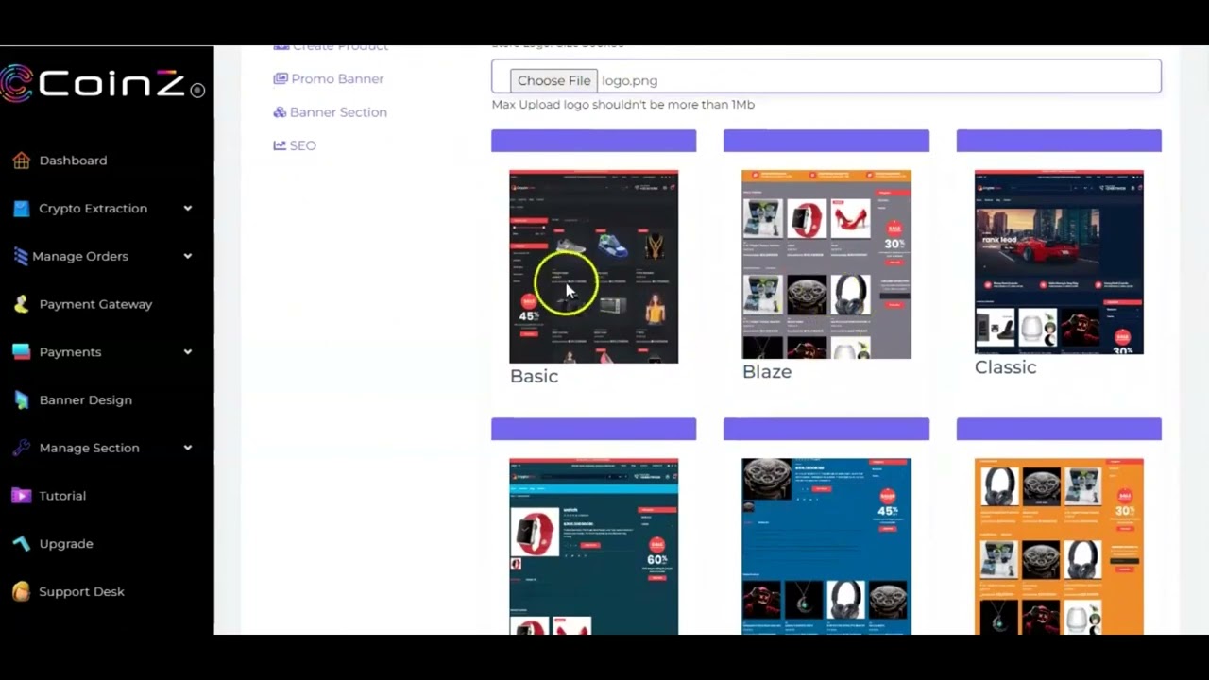Select the Classic theme thumbnail
Image resolution: width=1209 pixels, height=680 pixels.
pyautogui.click(x=1059, y=263)
